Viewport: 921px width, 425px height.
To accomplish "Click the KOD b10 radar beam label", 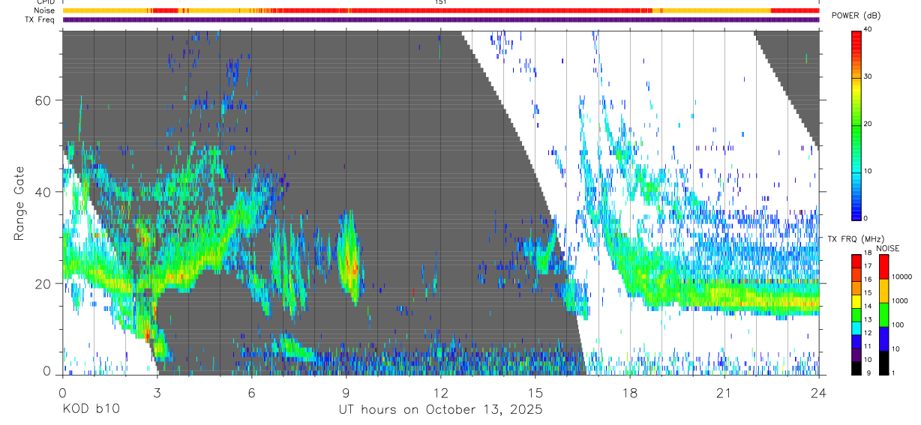I will 90,409.
